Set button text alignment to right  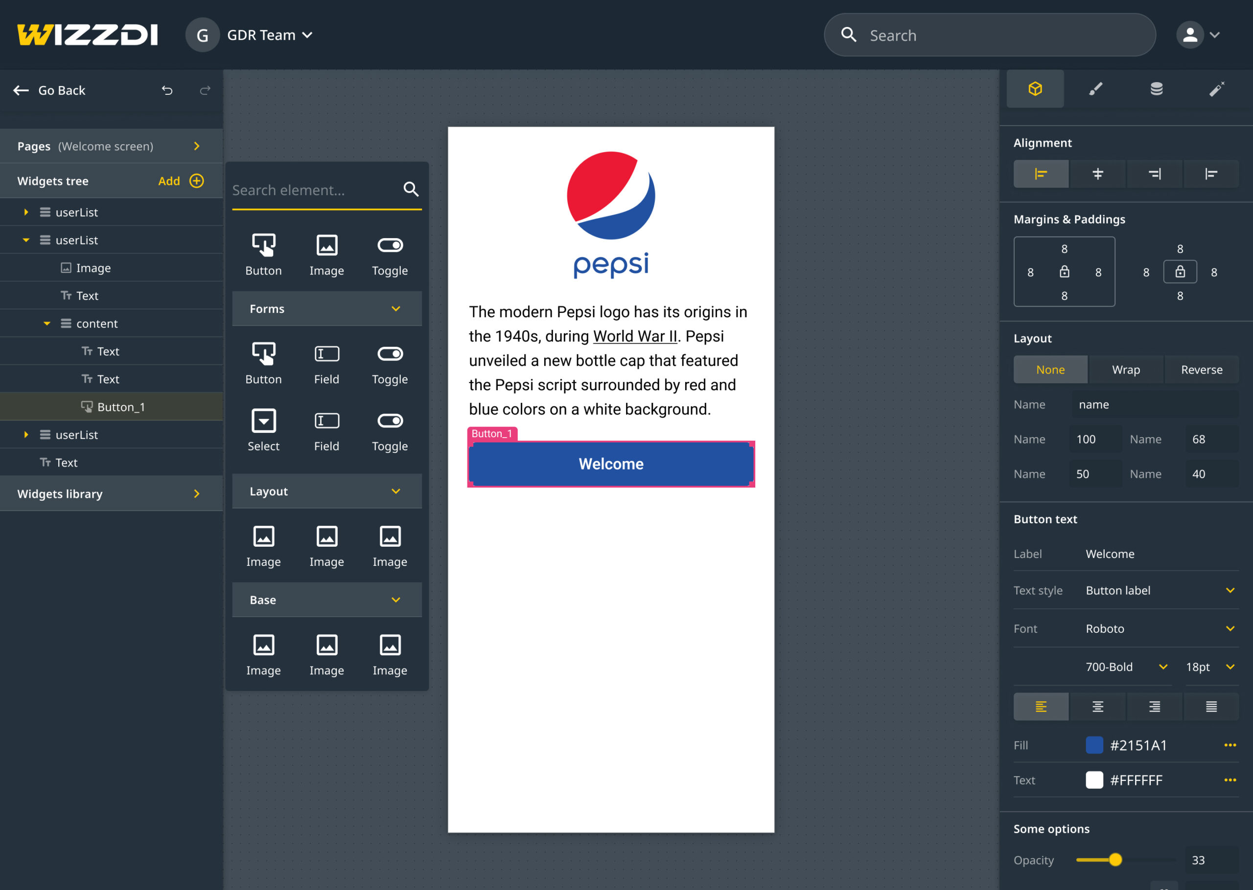point(1154,707)
